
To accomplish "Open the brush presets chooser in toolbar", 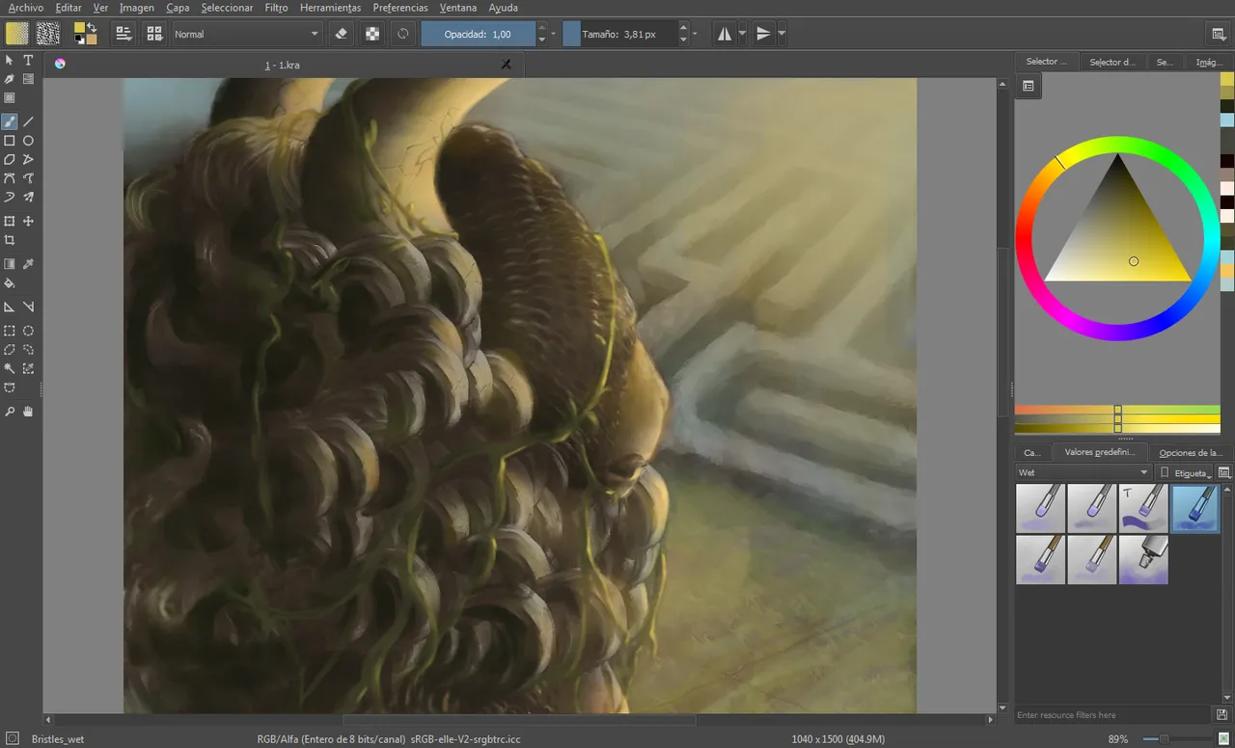I will (153, 34).
